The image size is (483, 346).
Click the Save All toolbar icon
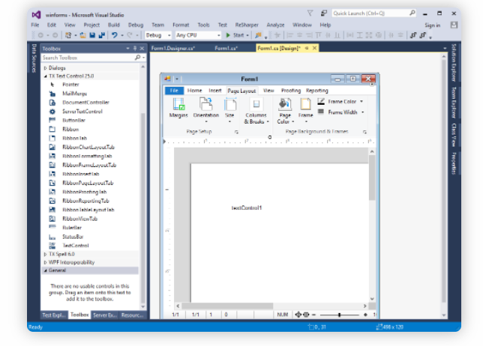(102, 35)
